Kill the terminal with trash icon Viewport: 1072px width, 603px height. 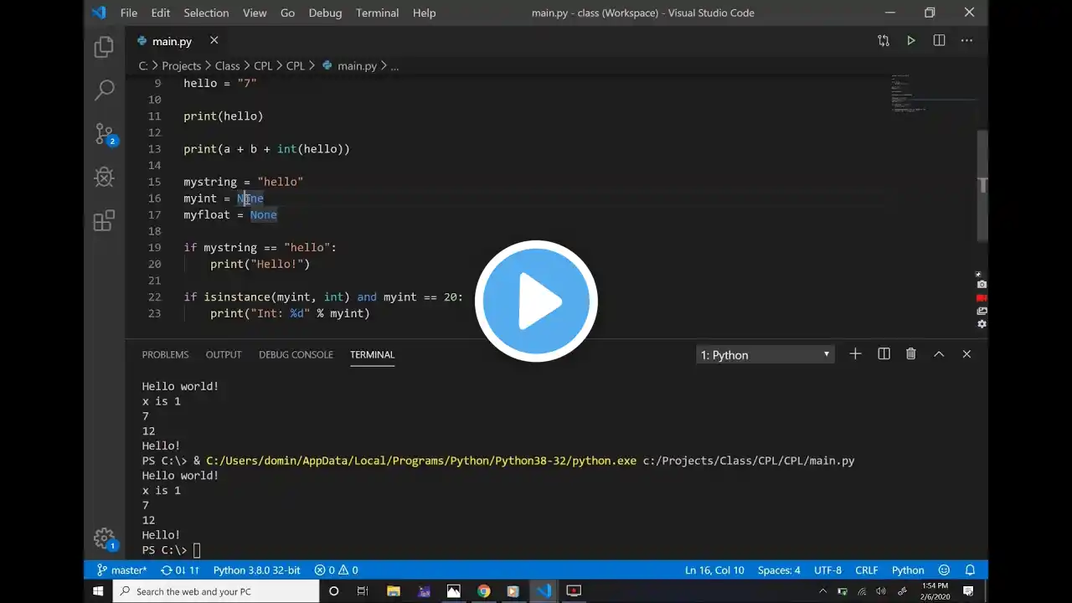tap(911, 354)
